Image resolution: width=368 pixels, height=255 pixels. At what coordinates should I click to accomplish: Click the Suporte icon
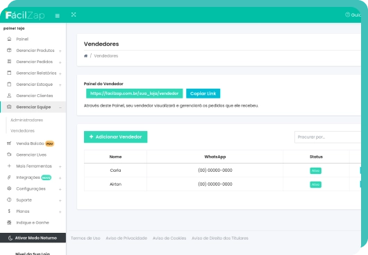pos(9,200)
